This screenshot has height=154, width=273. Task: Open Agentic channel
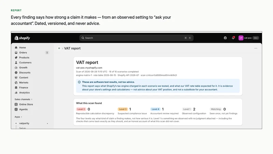[x=23, y=109]
